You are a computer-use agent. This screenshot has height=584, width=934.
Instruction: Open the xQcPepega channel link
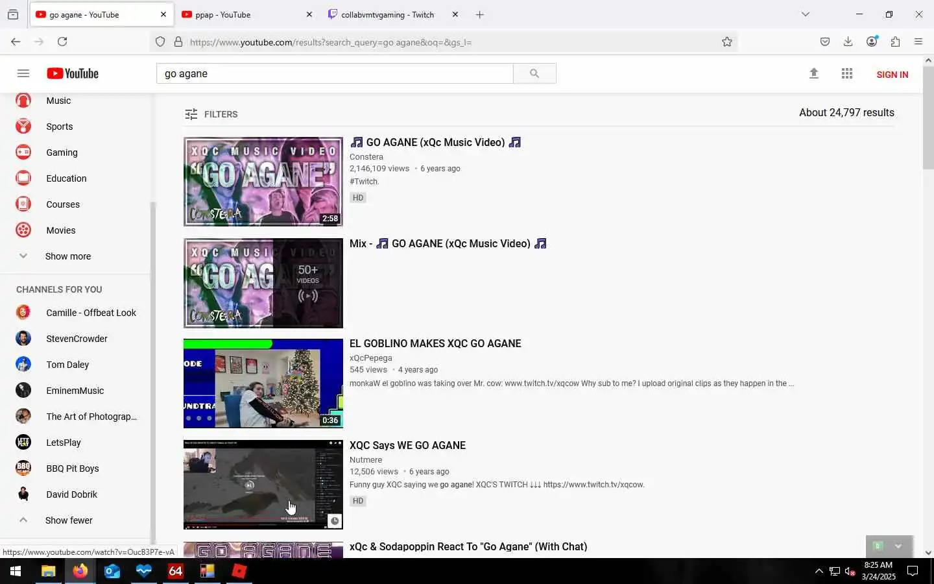(370, 358)
